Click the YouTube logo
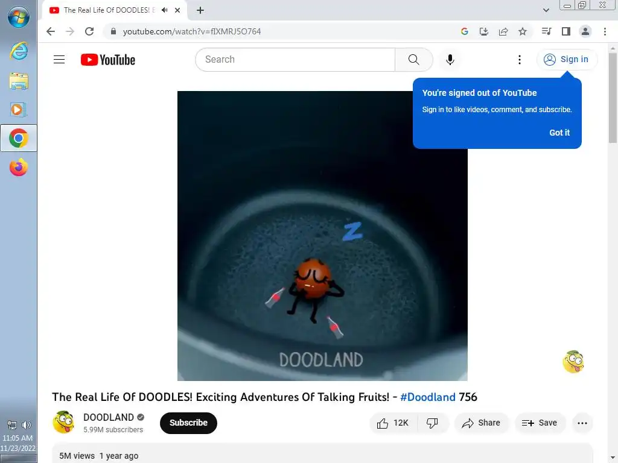618x463 pixels. point(108,60)
